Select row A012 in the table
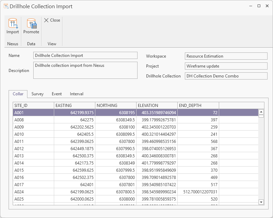 (33, 149)
